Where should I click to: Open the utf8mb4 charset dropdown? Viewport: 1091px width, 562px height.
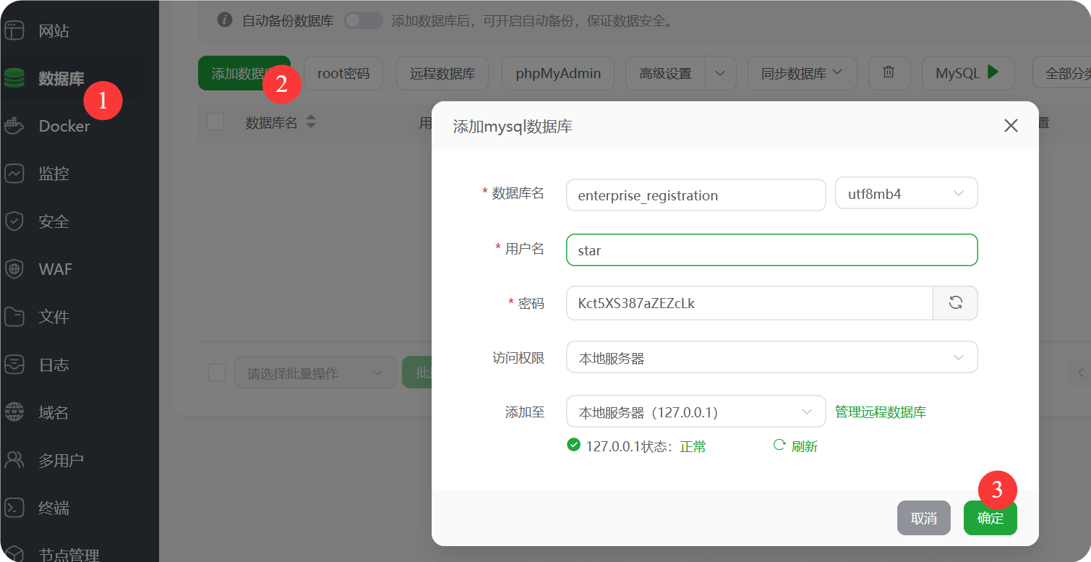906,194
